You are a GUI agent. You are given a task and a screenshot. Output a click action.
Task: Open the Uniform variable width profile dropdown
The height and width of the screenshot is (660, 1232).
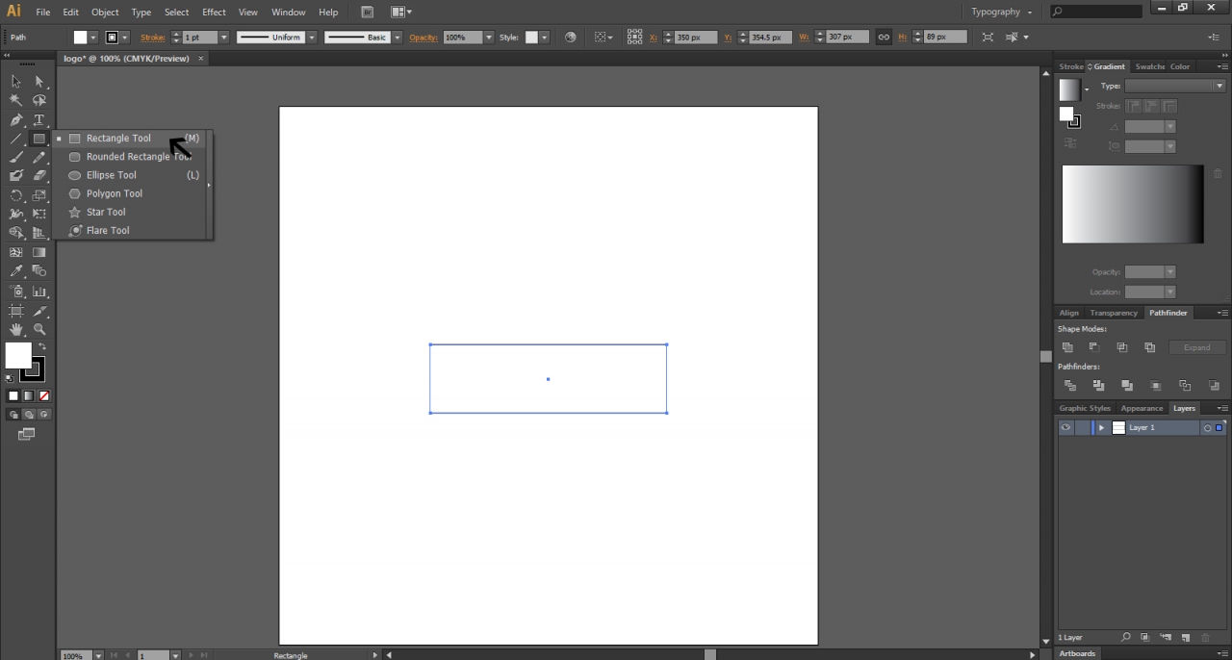click(312, 38)
